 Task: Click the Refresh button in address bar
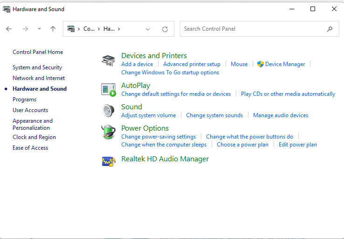[165, 29]
